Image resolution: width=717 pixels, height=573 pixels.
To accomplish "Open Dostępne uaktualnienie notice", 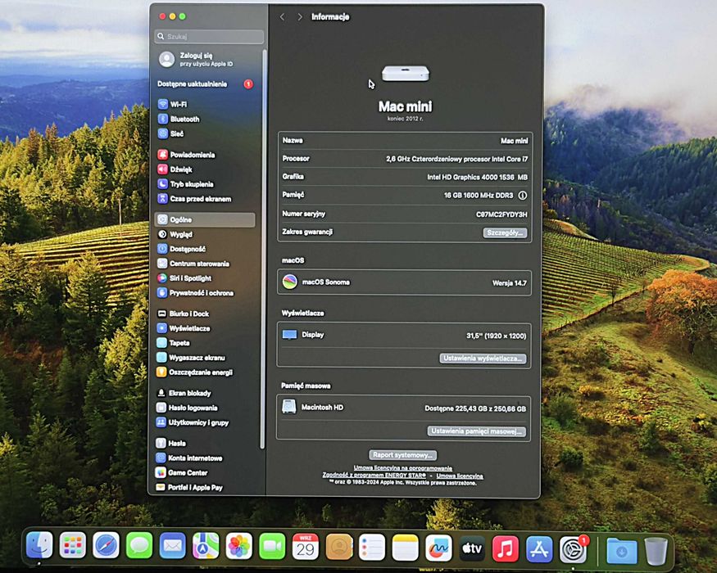I will pyautogui.click(x=206, y=84).
